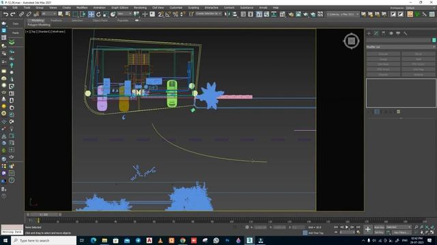Toggle the Percent Snap icon
Image resolution: width=437 pixels, height=245 pixels.
click(x=175, y=14)
